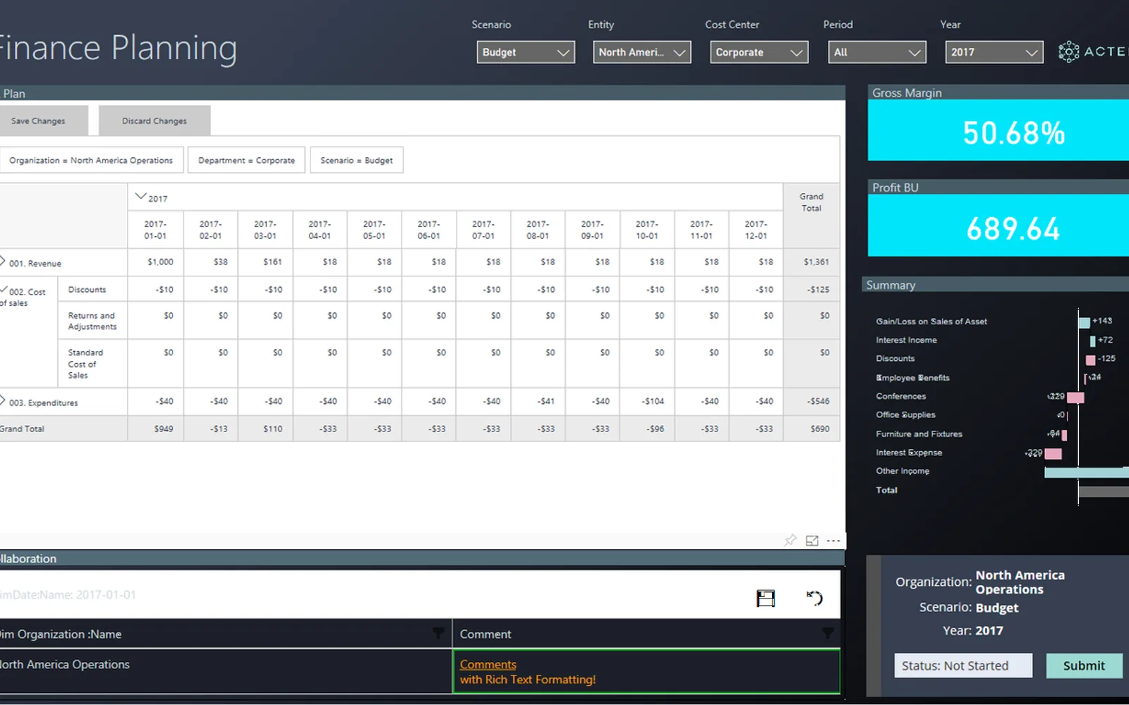Image resolution: width=1129 pixels, height=705 pixels.
Task: Click the Standard Cost of Sales row label
Action: (x=85, y=364)
